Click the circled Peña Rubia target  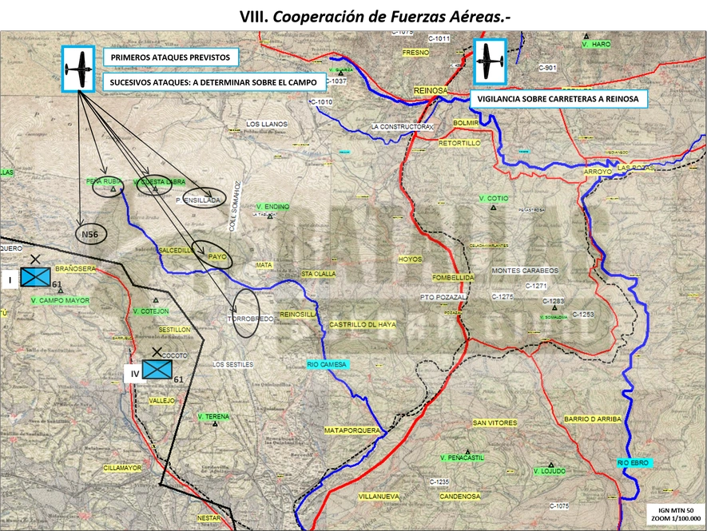point(108,184)
